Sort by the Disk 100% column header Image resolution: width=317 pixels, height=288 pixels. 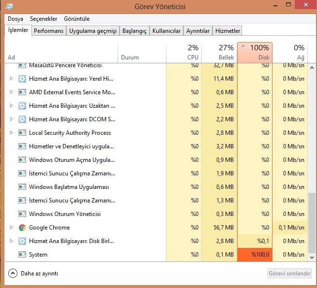click(x=255, y=53)
